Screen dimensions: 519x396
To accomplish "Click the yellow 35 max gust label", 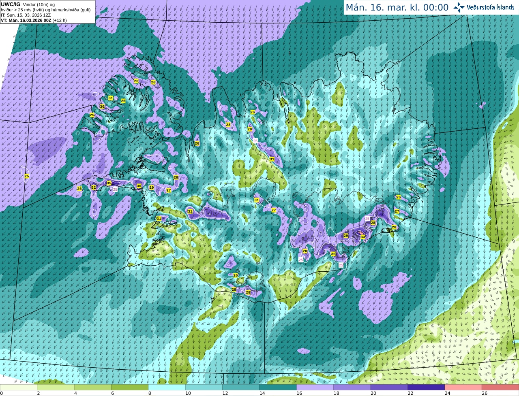I will point(109,183).
